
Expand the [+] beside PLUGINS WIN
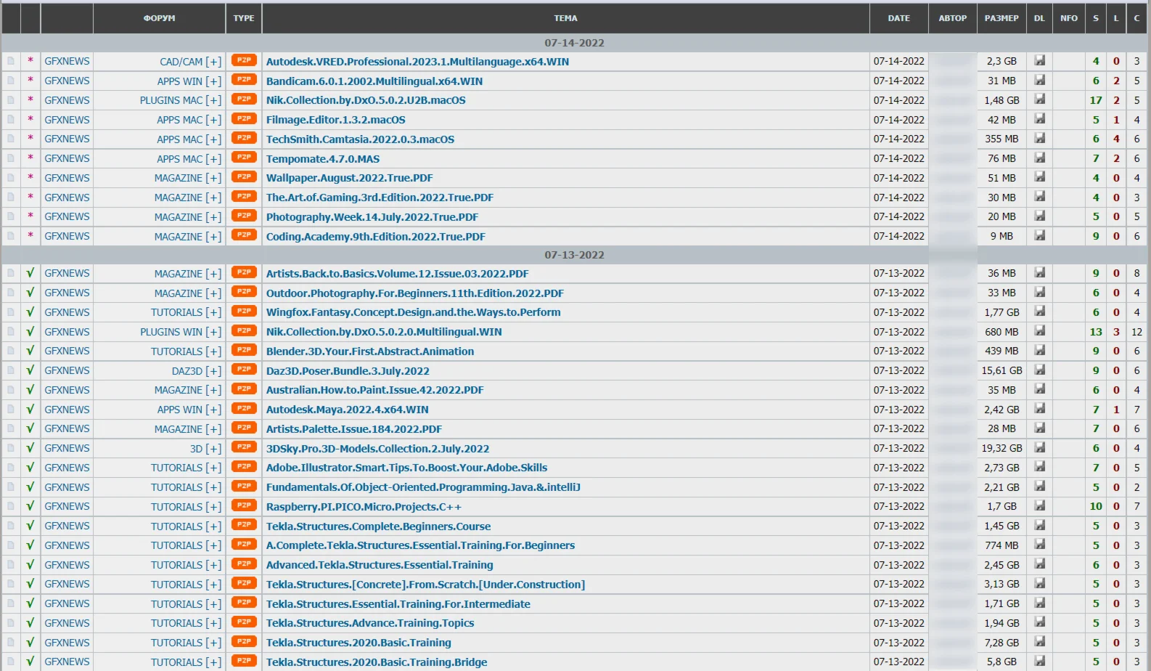coord(213,332)
